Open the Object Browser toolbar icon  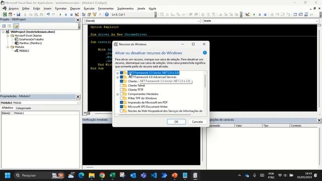click(95, 15)
